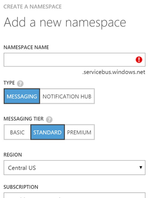This screenshot has height=198, width=159.
Task: Click the red error icon in namespace field
Action: pos(139,60)
